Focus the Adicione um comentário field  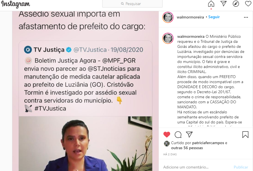197,167
